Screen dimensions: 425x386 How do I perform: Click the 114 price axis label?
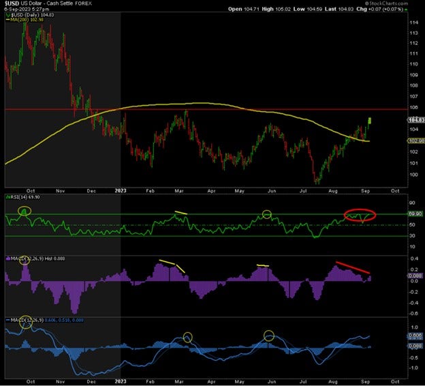(x=413, y=23)
